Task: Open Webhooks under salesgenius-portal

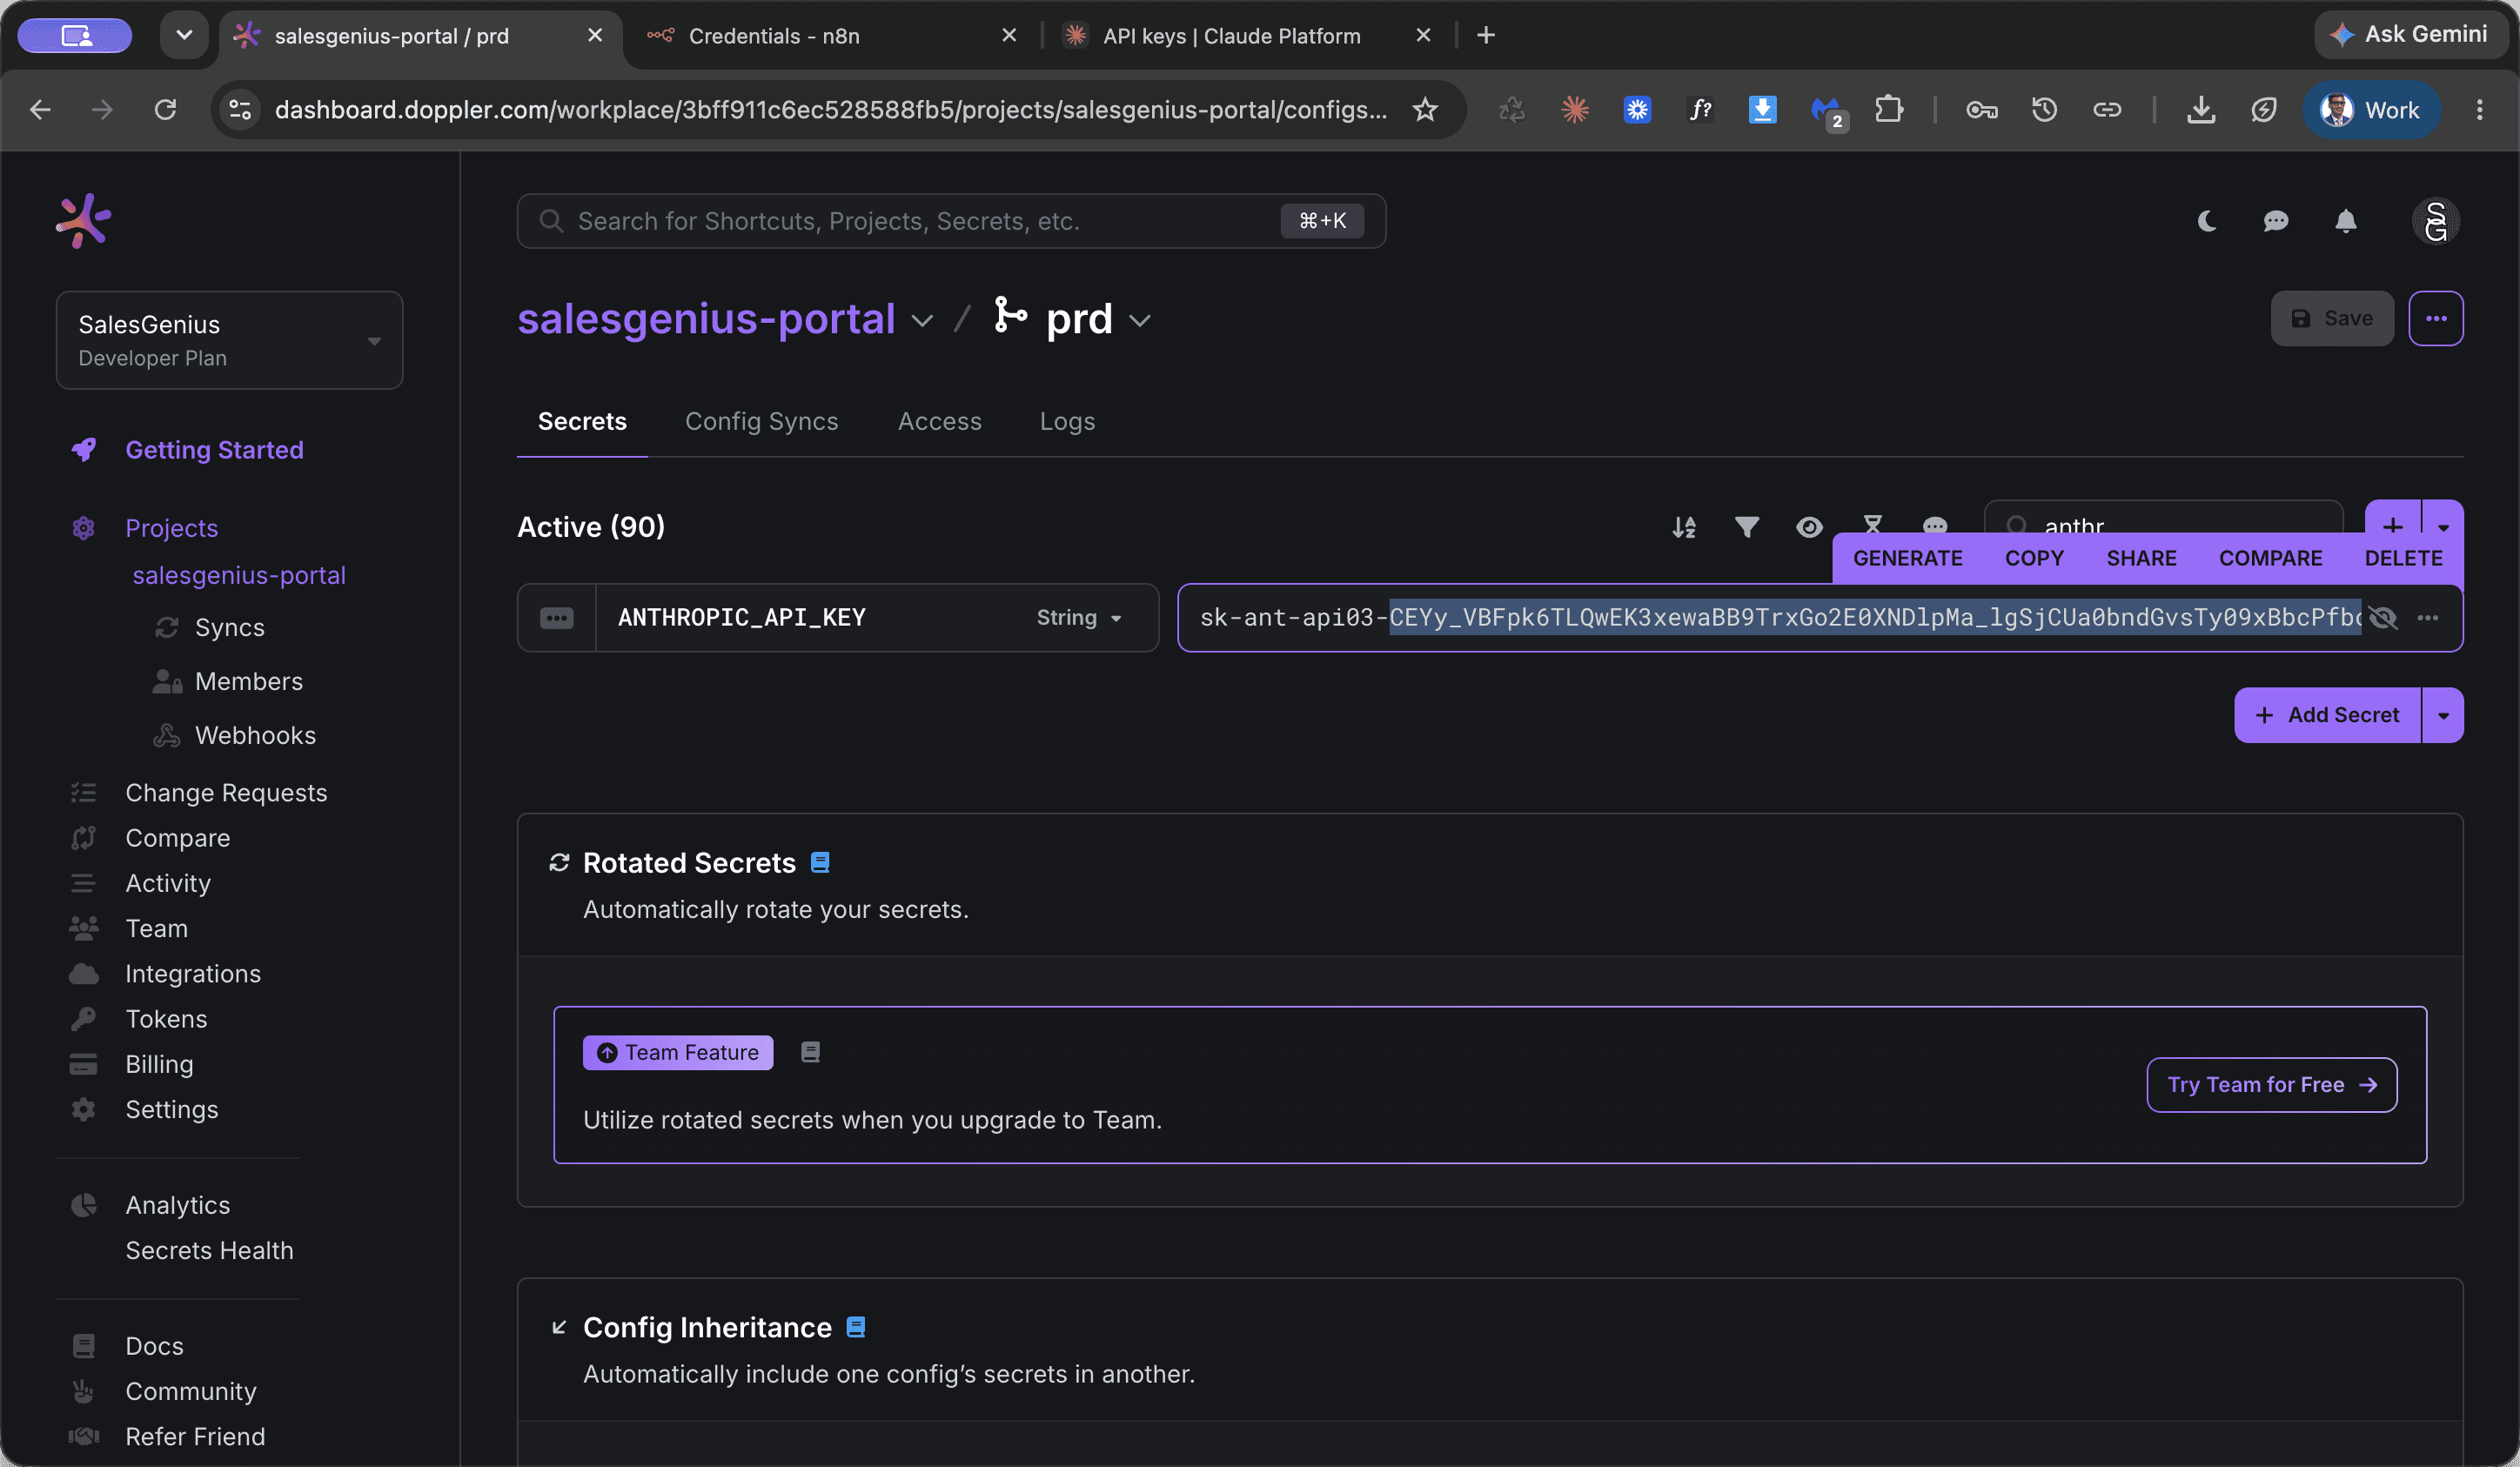Action: [255, 735]
